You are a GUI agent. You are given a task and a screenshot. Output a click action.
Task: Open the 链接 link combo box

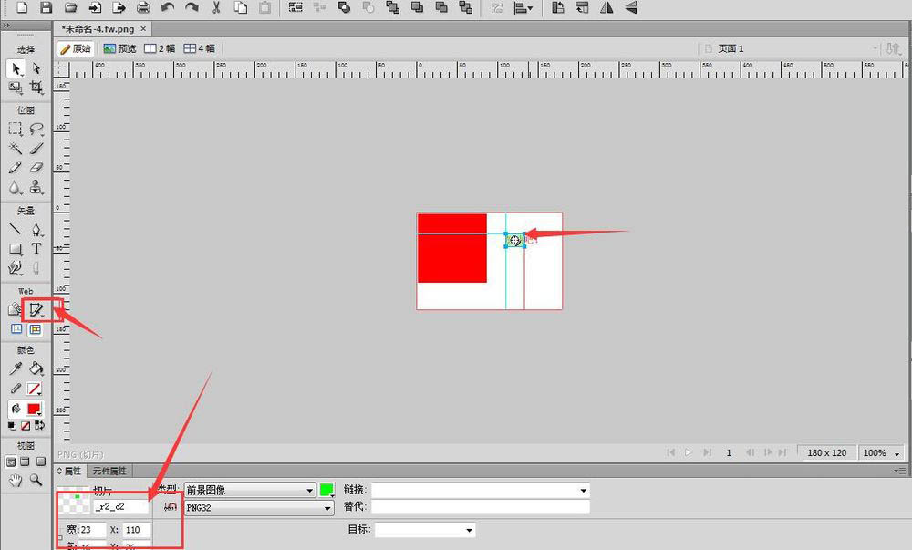481,490
